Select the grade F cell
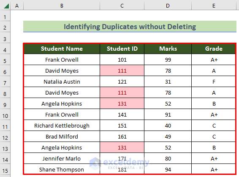The width and height of the screenshot is (239, 177). point(214,82)
